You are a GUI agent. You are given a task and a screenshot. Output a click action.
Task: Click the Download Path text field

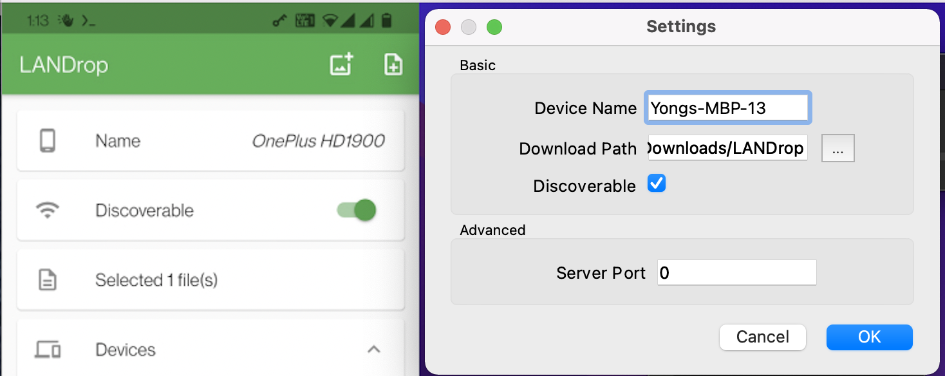pos(727,149)
